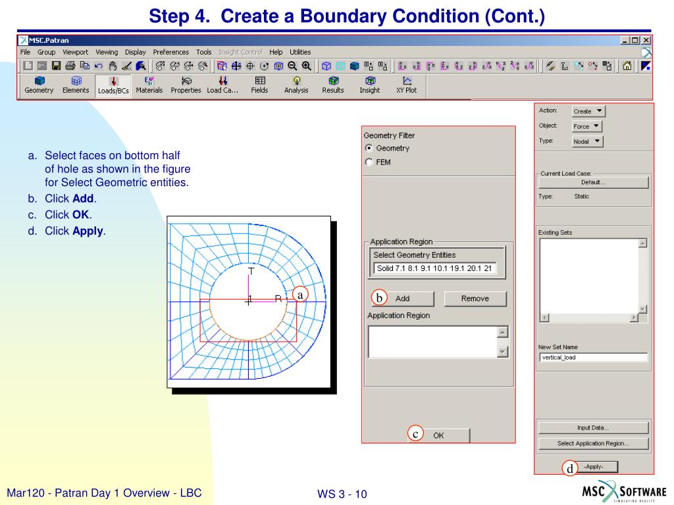Screen dimensions: 674x505
Task: Open the Properties application
Action: (186, 85)
